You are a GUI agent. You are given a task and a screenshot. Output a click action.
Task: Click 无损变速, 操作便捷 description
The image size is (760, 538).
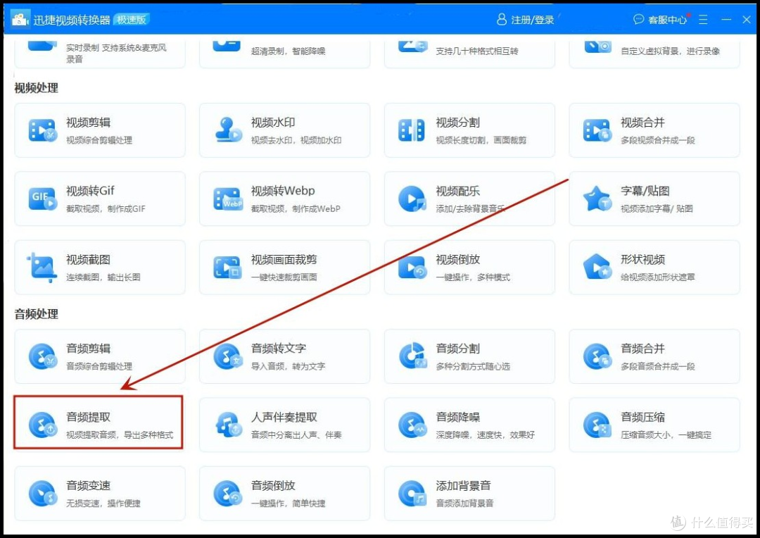click(x=103, y=503)
